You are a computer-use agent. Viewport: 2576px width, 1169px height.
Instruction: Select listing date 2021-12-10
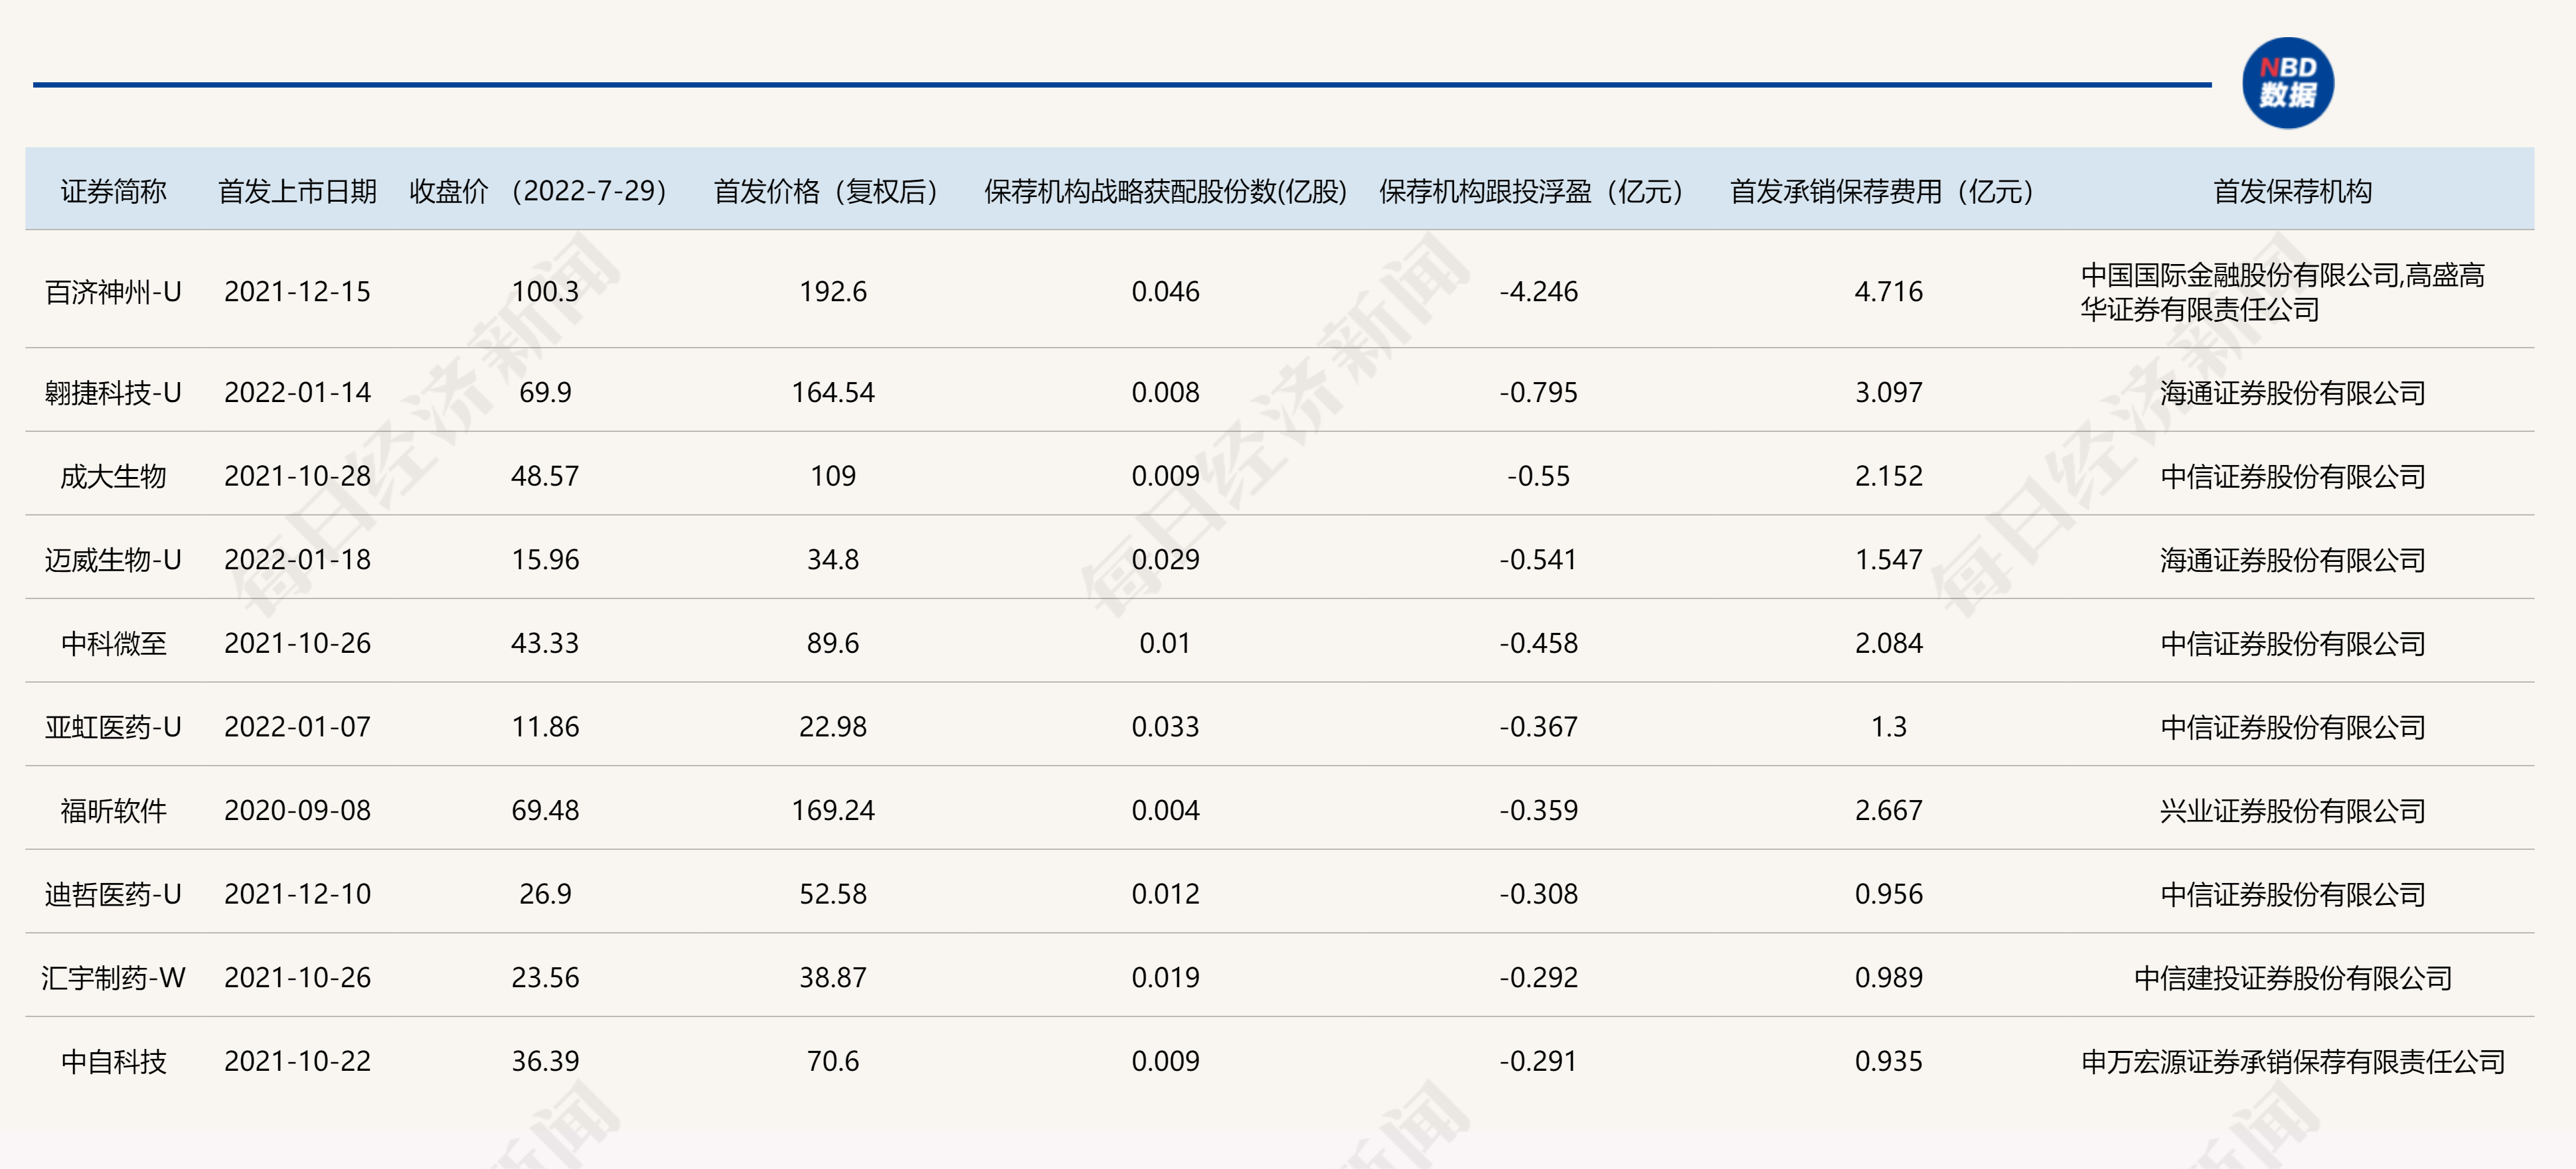point(297,894)
